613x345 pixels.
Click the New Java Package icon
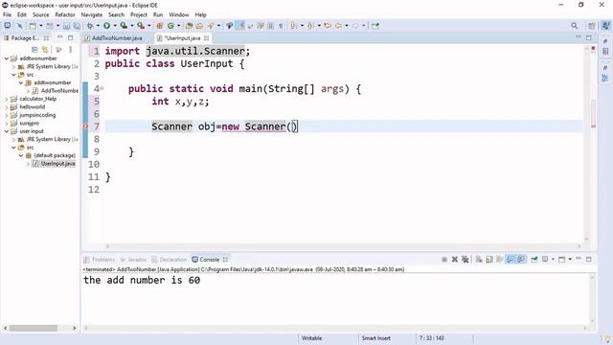(160, 26)
